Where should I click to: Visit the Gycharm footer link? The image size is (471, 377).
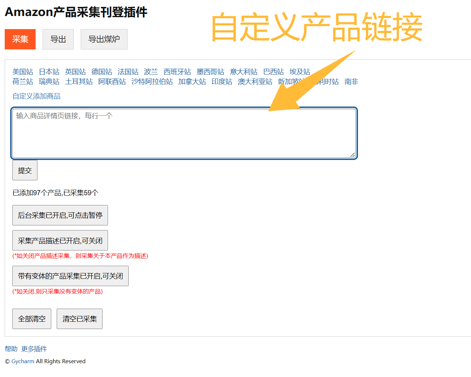23,361
